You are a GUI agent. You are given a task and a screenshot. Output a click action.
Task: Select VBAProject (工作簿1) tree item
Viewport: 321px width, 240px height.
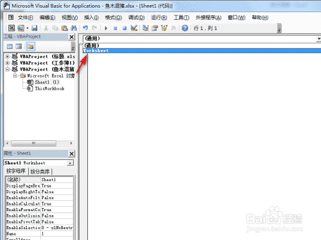pos(47,63)
